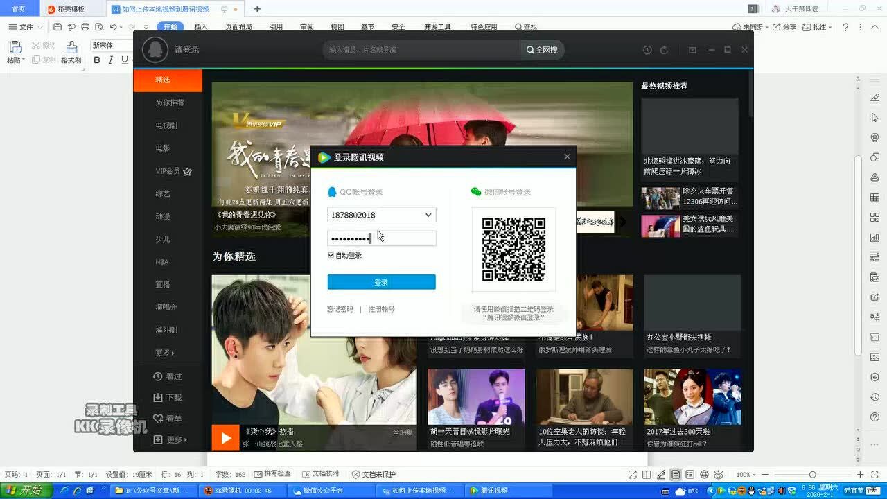This screenshot has height=499, width=887.
Task: Click the blue 登录 button
Action: pos(382,282)
